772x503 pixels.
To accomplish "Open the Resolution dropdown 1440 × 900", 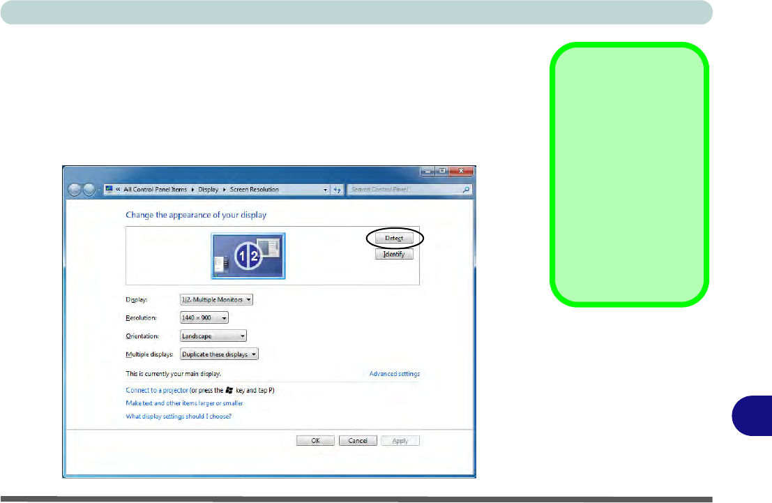I will (204, 317).
